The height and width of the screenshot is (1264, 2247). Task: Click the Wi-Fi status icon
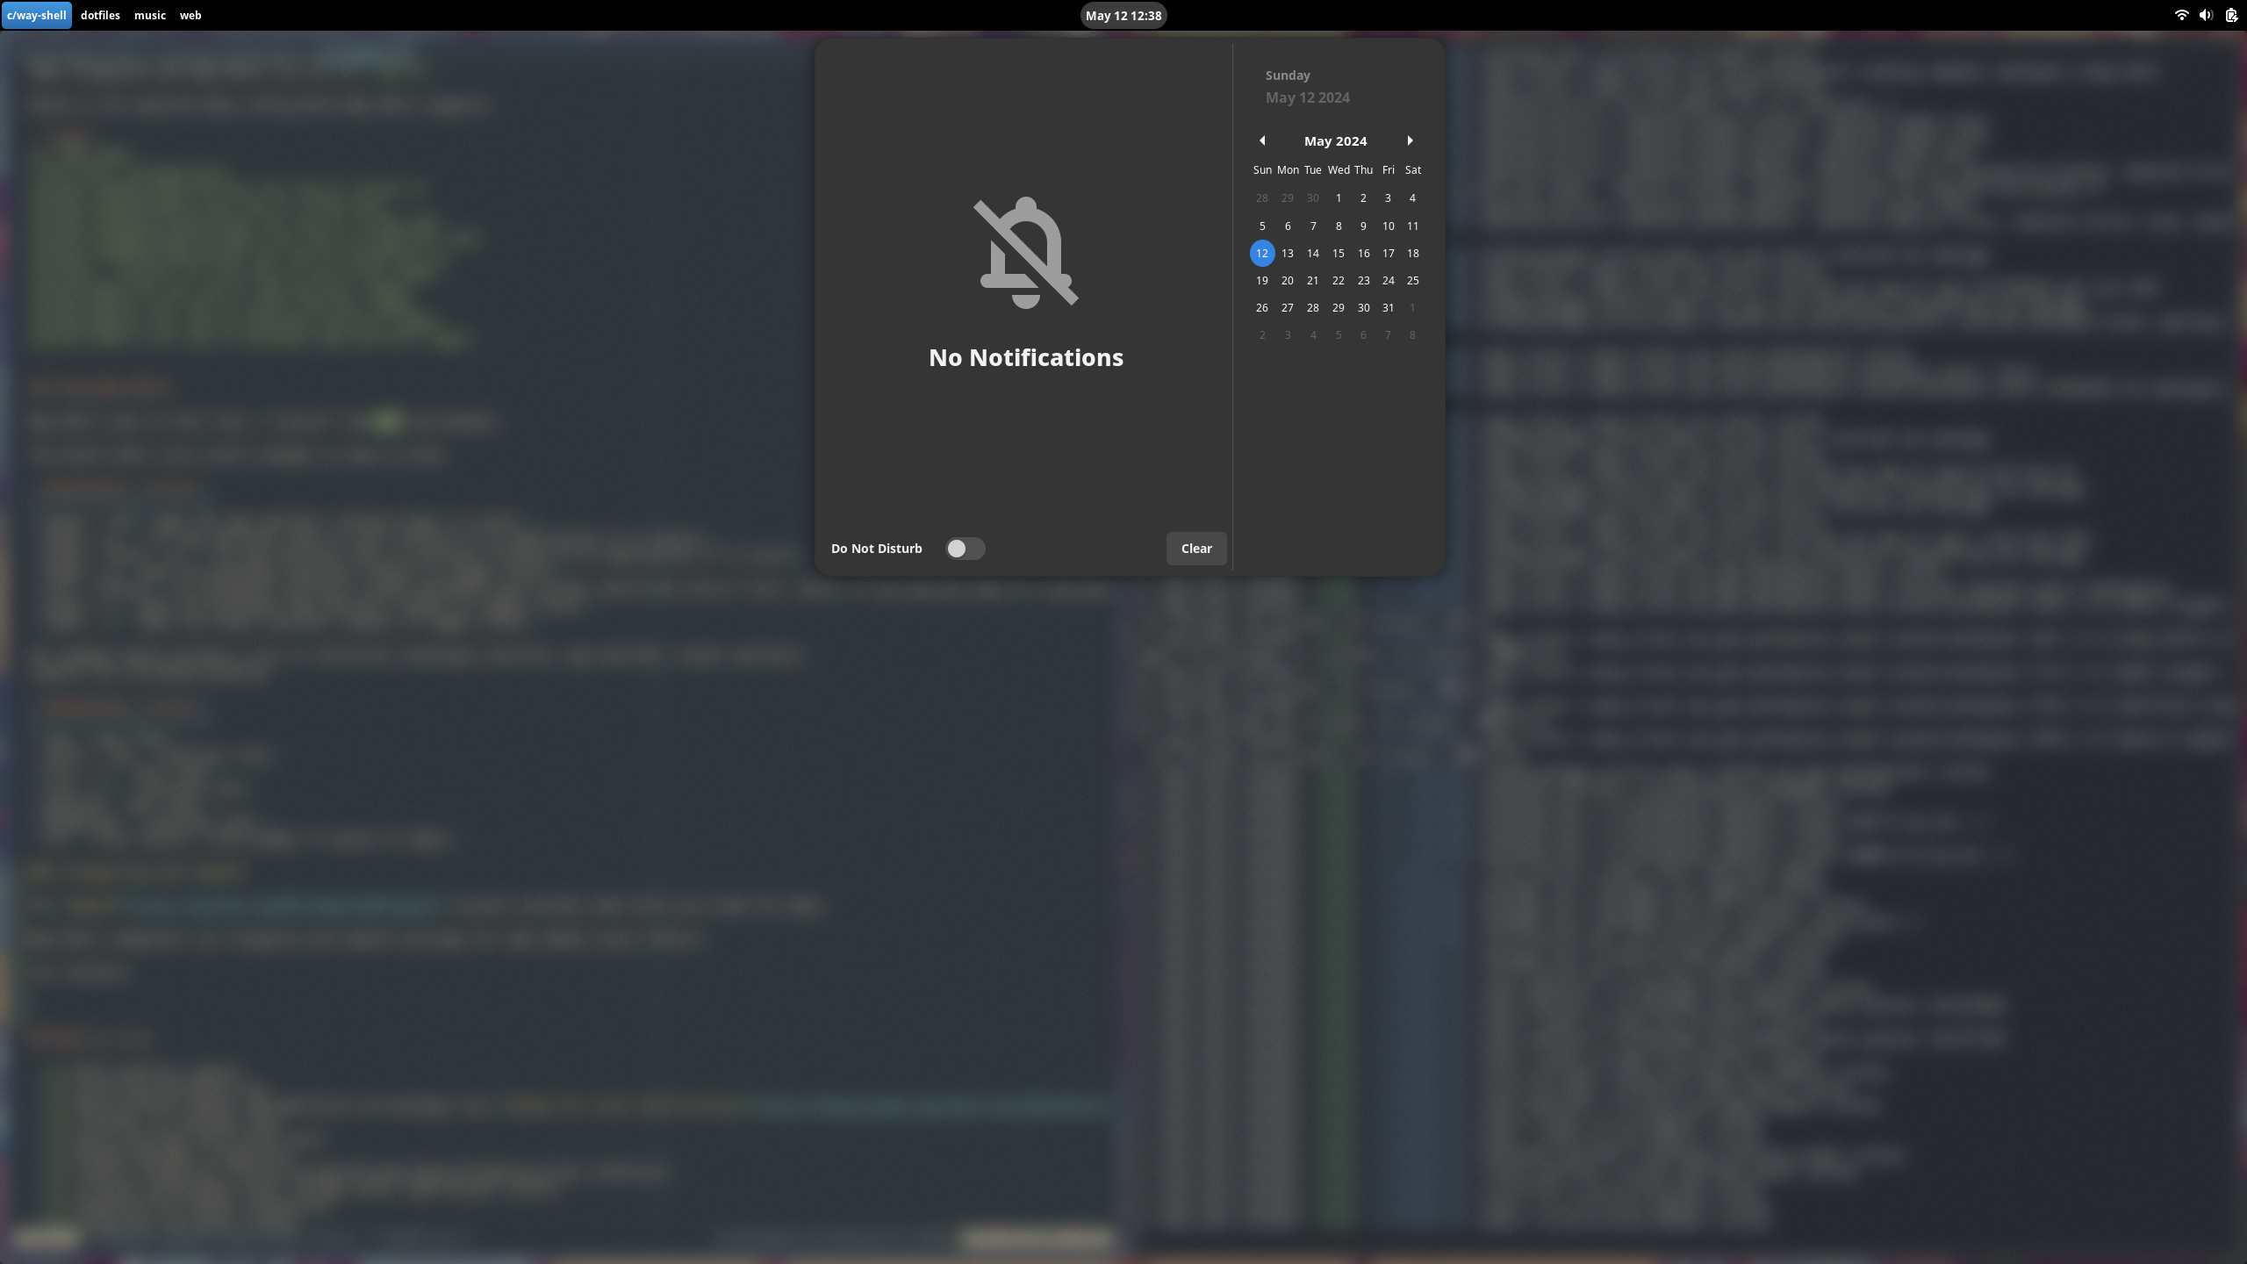(2181, 15)
